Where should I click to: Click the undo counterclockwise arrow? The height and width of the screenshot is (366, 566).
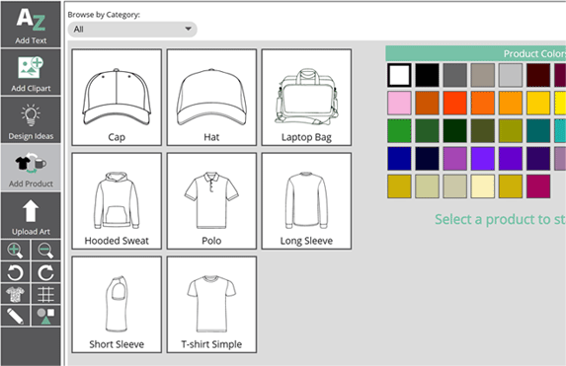(15, 272)
